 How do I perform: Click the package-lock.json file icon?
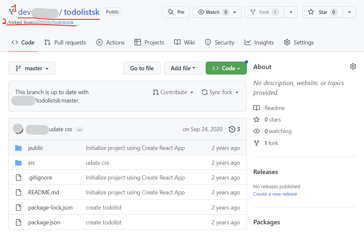19,208
